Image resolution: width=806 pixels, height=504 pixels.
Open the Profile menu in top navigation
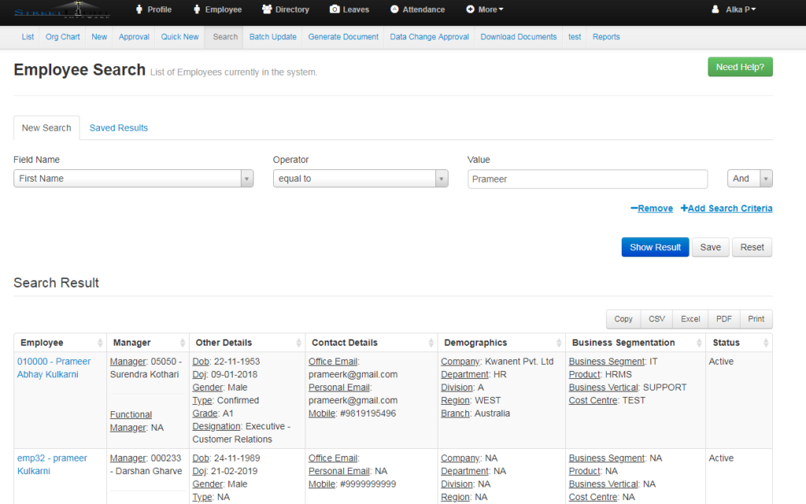click(153, 9)
